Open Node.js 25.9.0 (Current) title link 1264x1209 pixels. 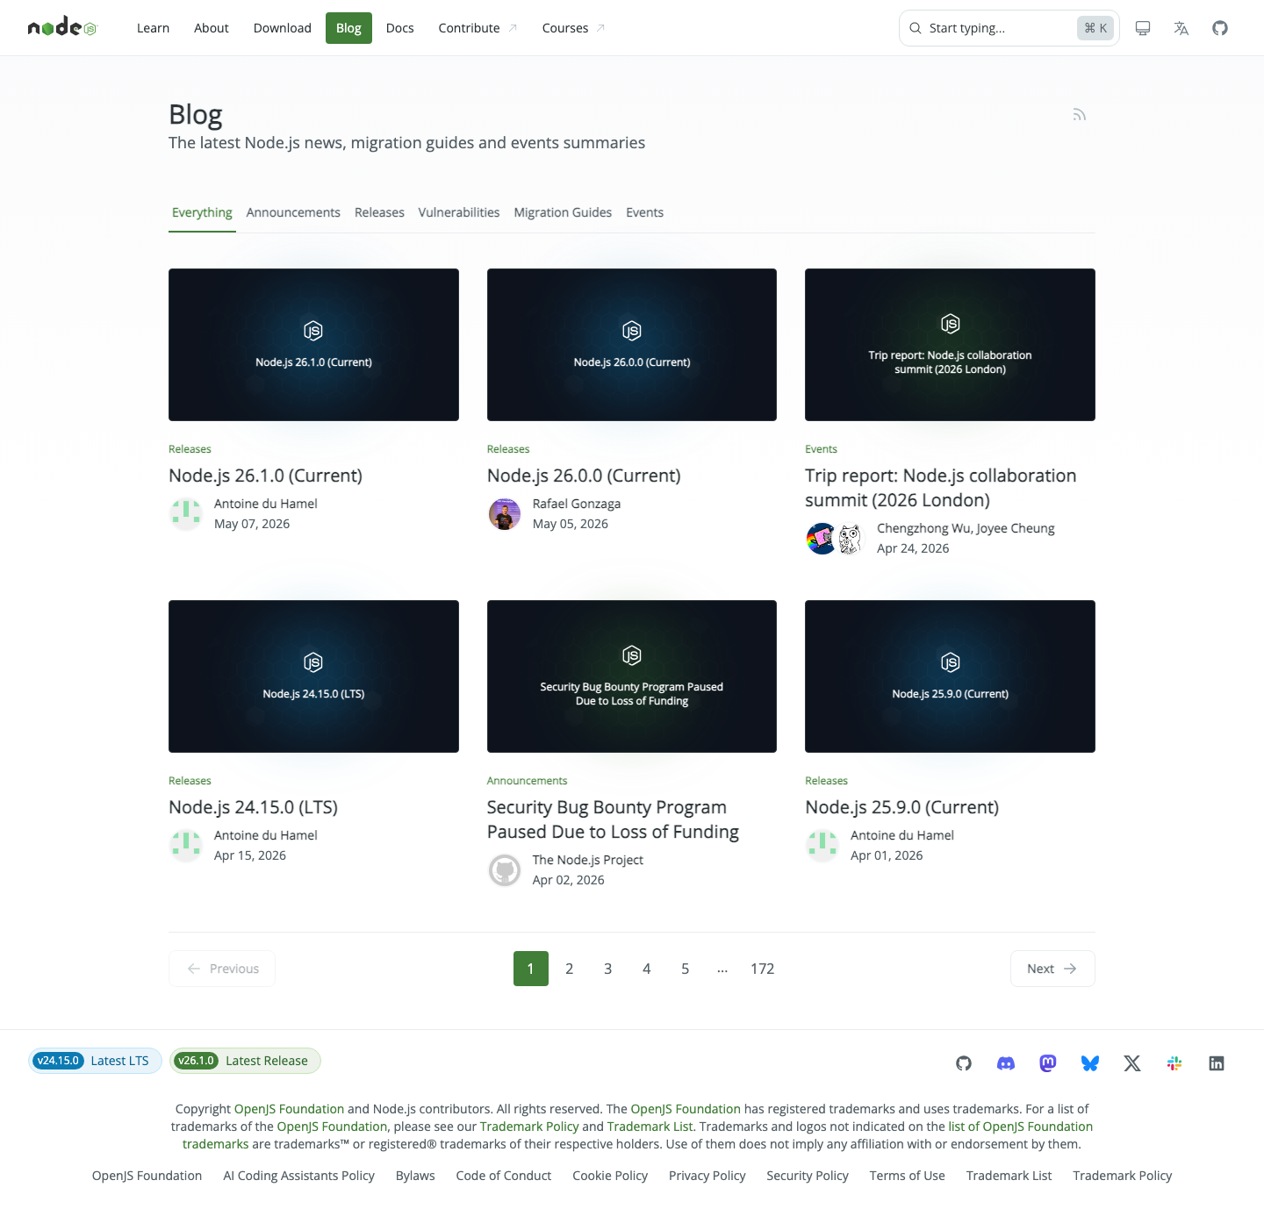(x=902, y=807)
